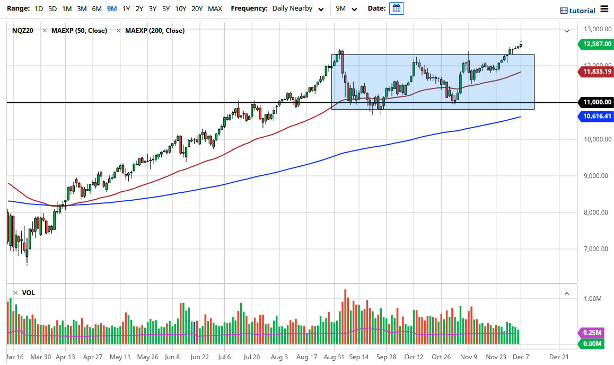The width and height of the screenshot is (614, 365).
Task: Click the green 12,587.00 price label
Action: [595, 44]
